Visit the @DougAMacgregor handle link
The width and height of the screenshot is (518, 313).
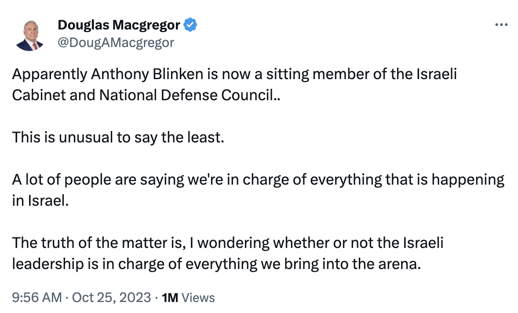(x=116, y=43)
